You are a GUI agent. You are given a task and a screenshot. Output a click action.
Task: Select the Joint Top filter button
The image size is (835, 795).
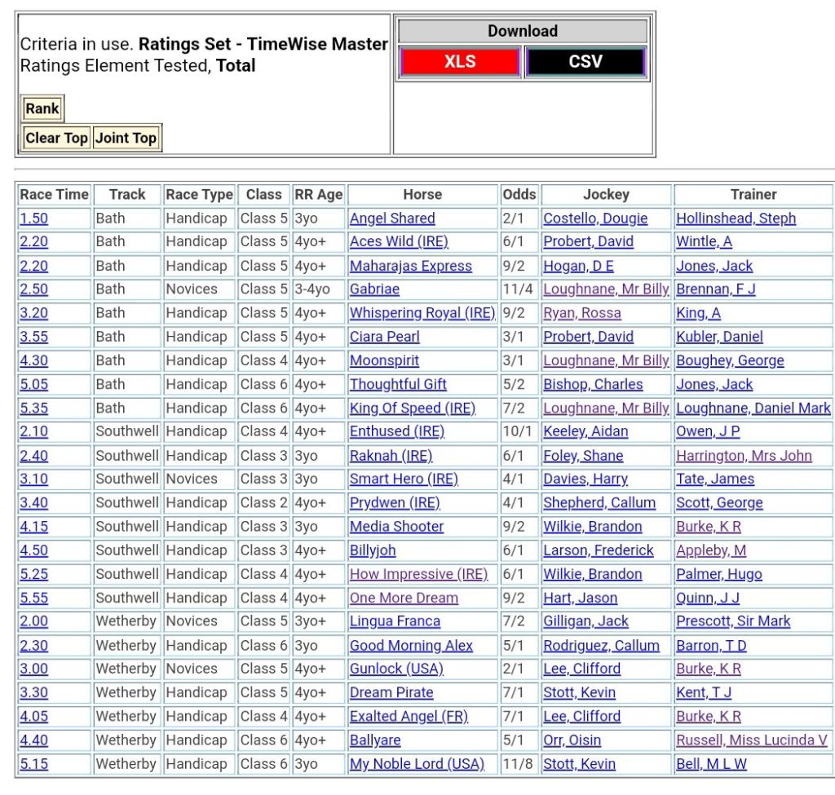coord(126,138)
